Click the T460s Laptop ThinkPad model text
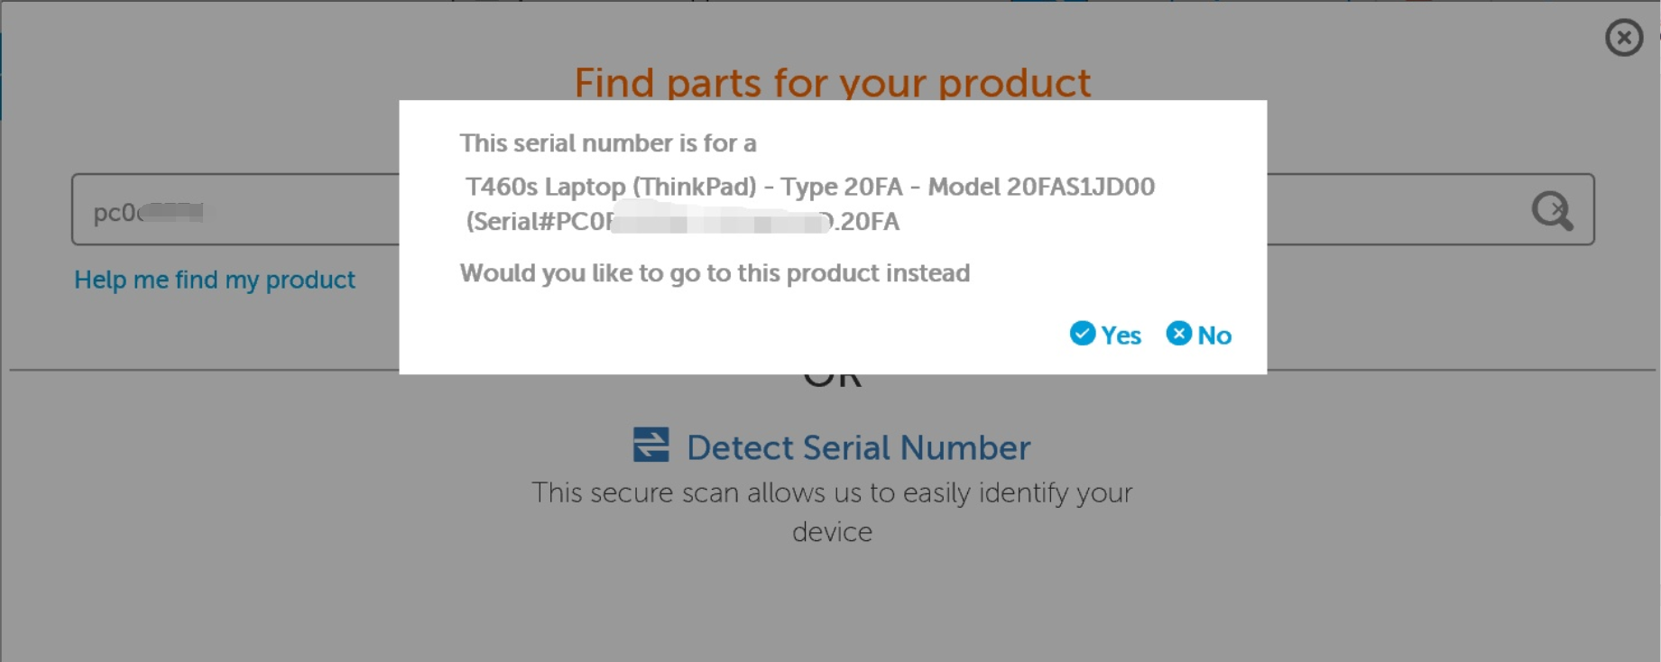Viewport: 1661px width, 662px height. 610,187
